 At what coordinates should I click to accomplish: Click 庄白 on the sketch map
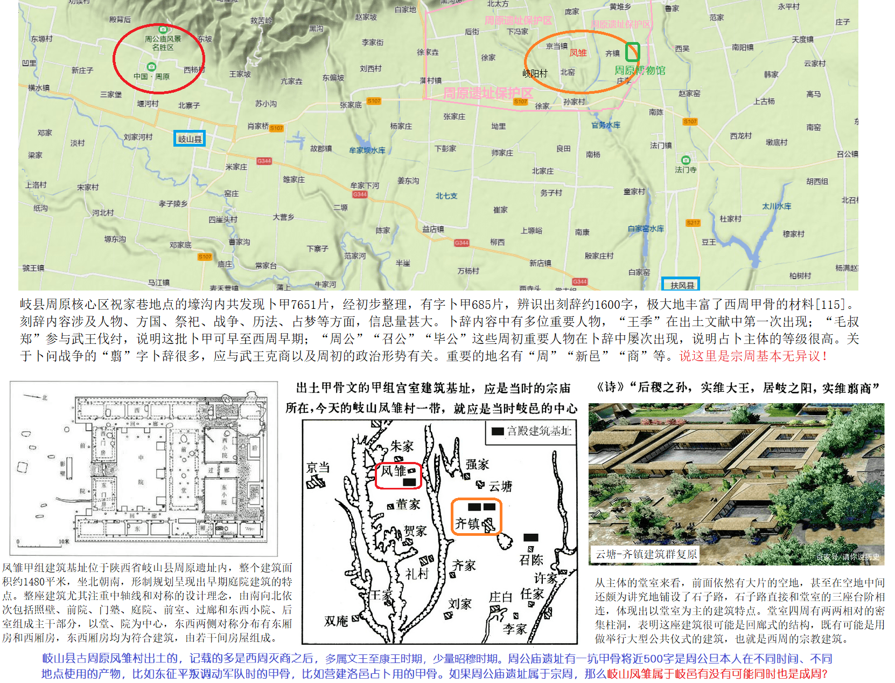coord(500,597)
